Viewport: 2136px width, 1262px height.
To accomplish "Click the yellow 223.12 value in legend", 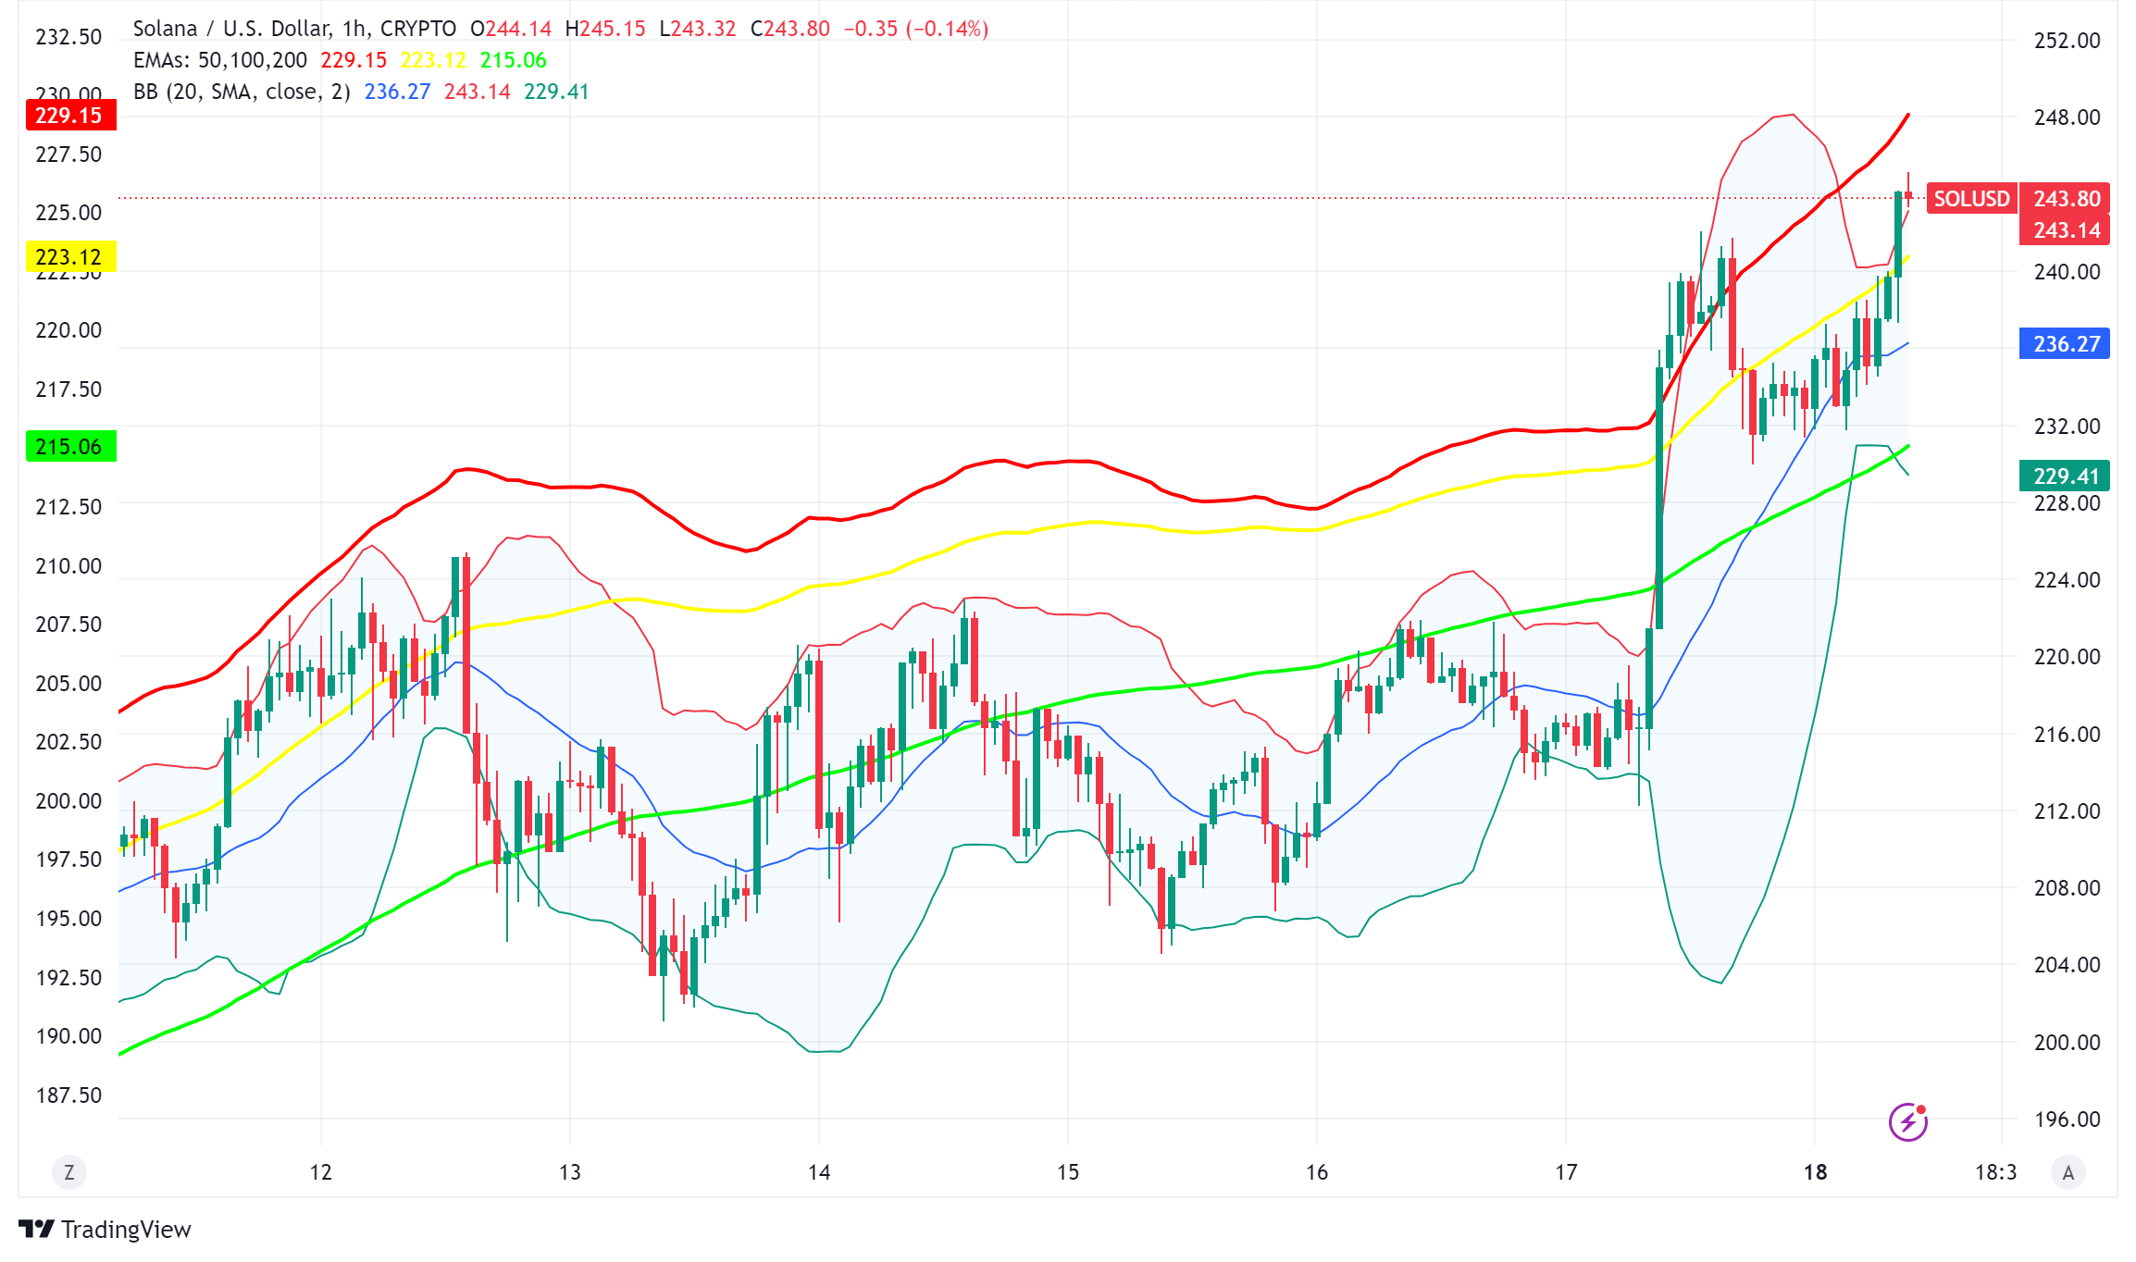I will (x=433, y=60).
